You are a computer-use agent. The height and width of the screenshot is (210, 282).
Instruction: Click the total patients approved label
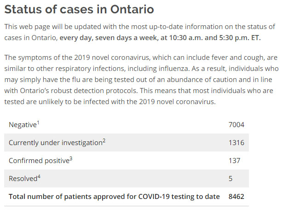click(114, 196)
